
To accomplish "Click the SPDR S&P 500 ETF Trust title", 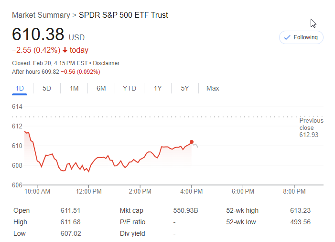I will pyautogui.click(x=123, y=15).
